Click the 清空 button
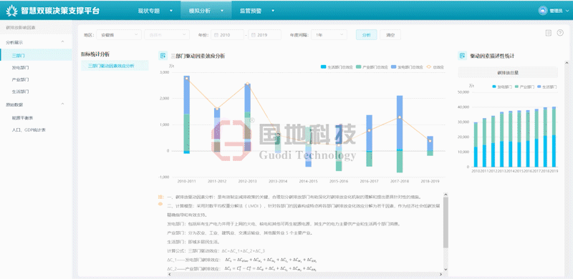 [x=390, y=35]
